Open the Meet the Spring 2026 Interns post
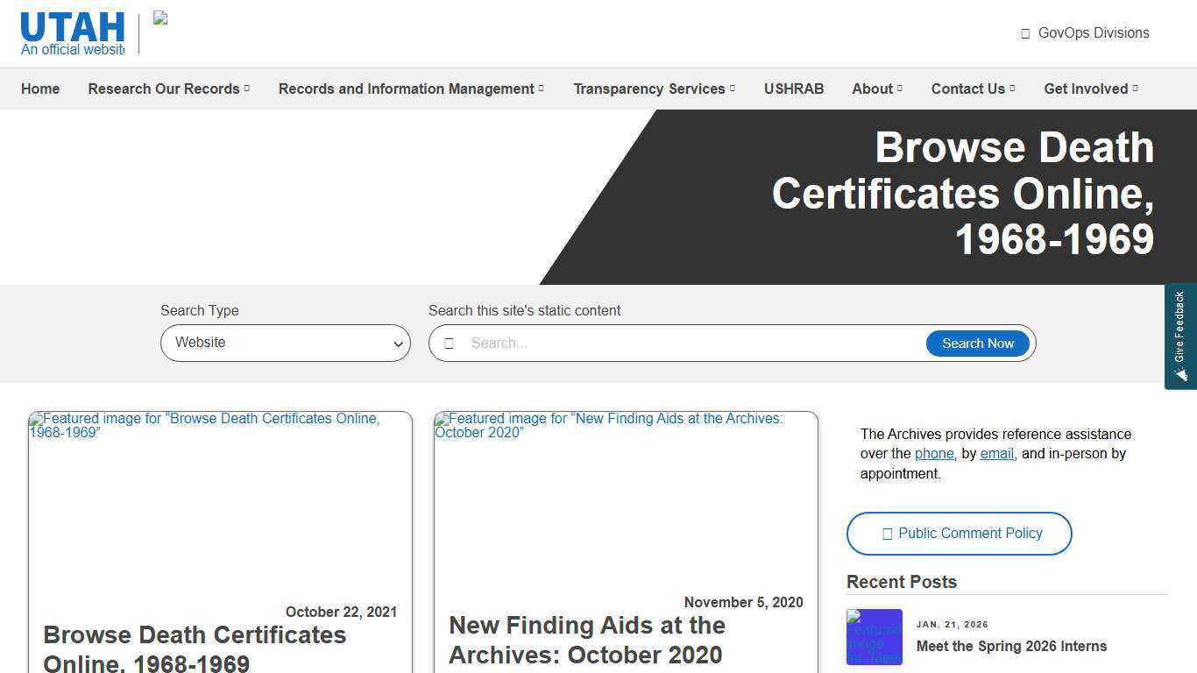This screenshot has width=1197, height=673. click(x=1011, y=646)
